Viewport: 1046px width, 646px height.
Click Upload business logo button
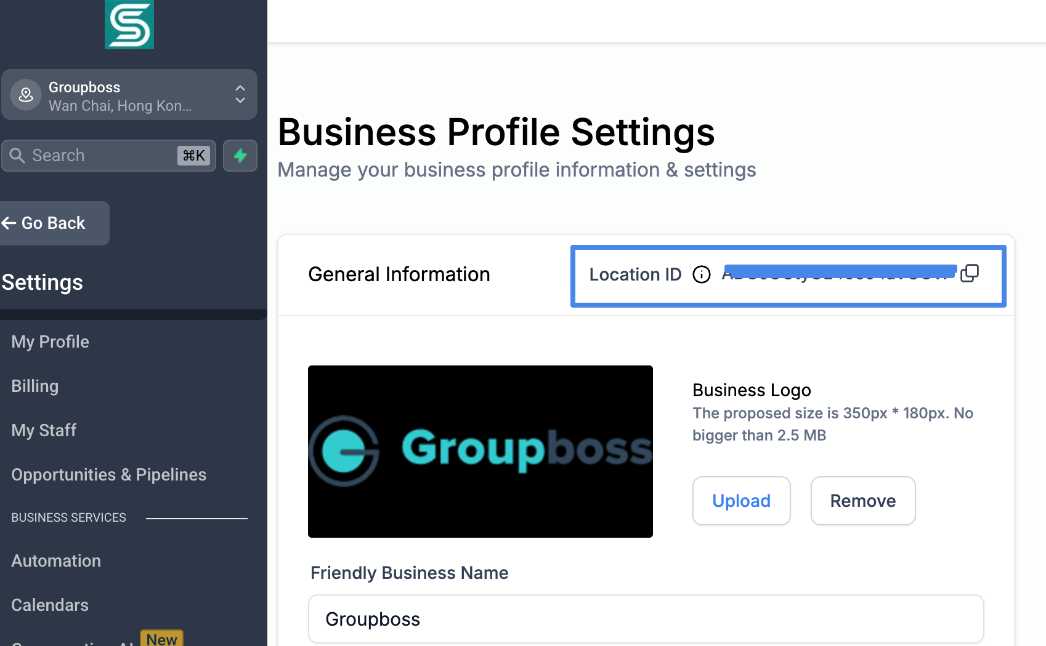point(741,501)
